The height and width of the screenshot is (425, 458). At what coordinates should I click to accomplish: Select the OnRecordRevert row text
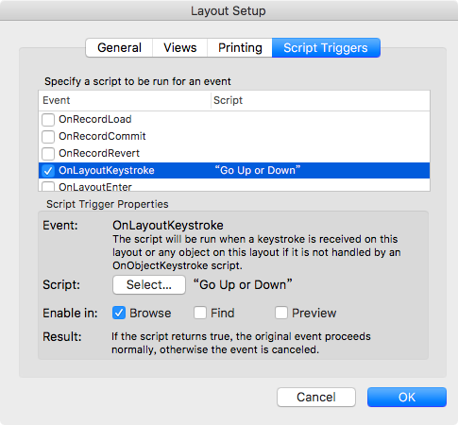click(99, 153)
